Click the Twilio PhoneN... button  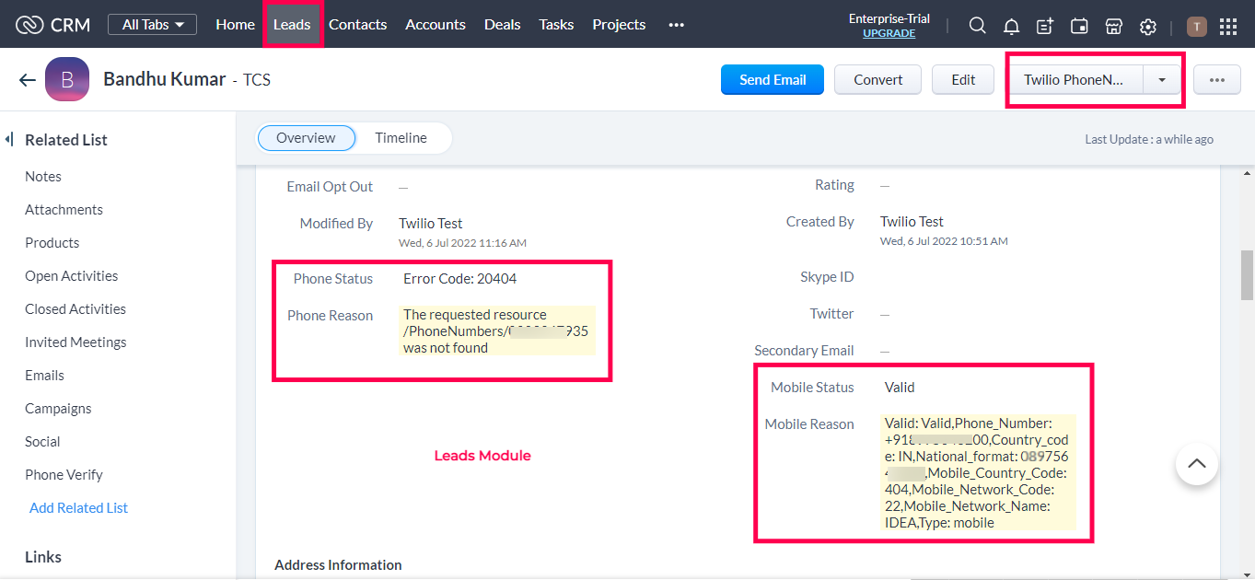click(x=1074, y=80)
